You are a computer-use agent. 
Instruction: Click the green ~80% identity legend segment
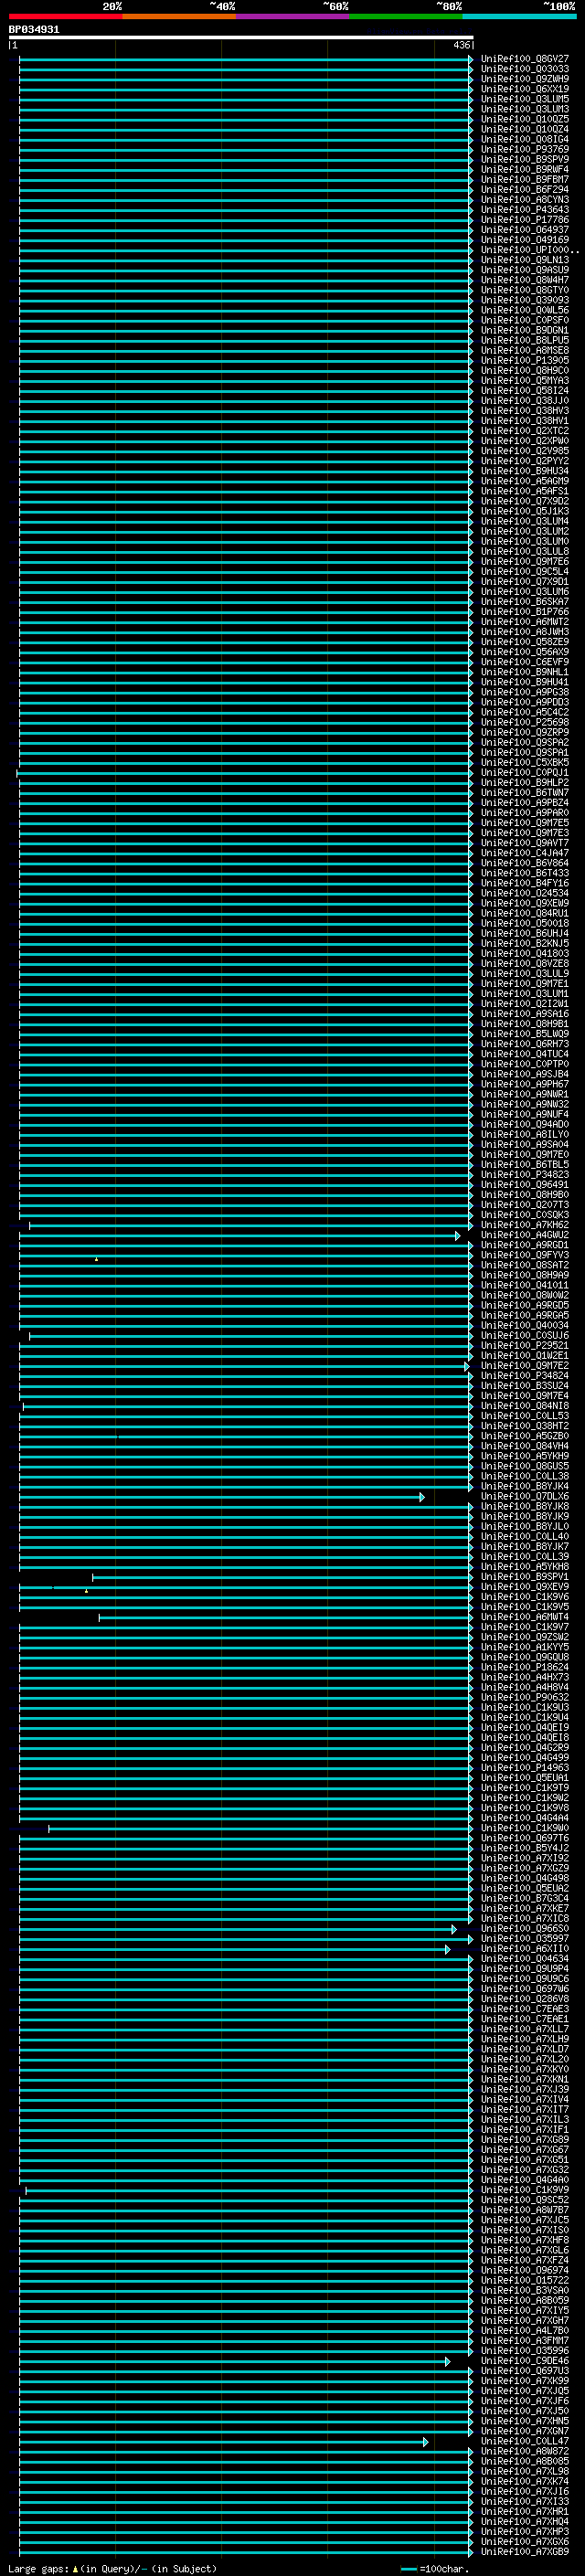click(406, 16)
